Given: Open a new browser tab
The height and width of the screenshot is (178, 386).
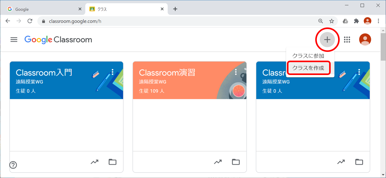Looking at the screenshot, I should (175, 9).
